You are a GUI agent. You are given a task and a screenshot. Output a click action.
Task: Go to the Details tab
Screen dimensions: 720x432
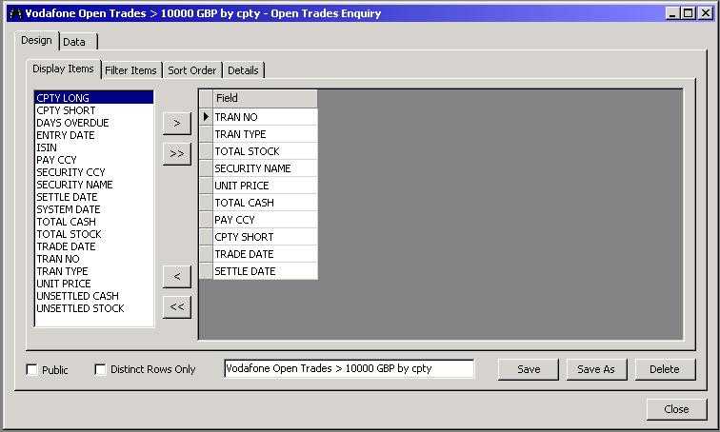point(243,70)
